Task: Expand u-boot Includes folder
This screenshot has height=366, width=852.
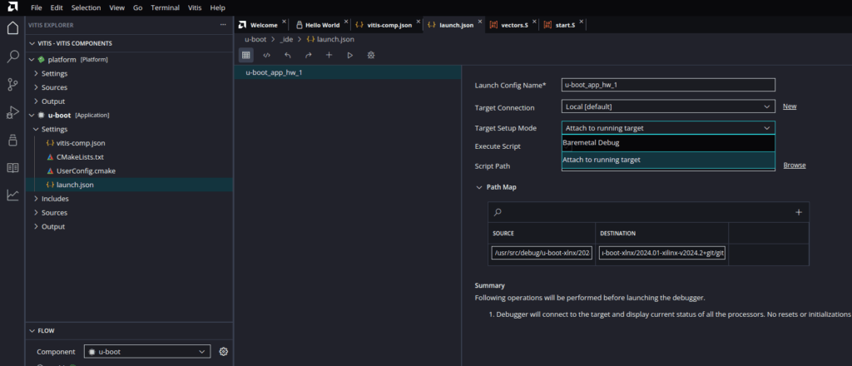Action: point(36,199)
